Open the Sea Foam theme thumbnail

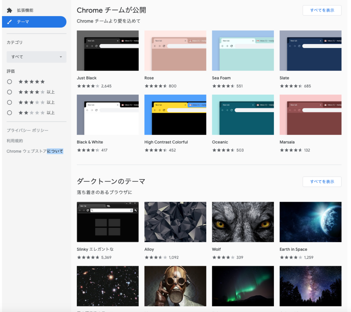point(243,51)
